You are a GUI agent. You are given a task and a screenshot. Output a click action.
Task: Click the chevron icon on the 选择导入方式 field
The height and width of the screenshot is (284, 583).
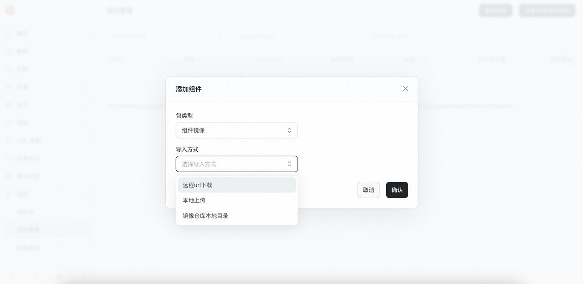289,164
